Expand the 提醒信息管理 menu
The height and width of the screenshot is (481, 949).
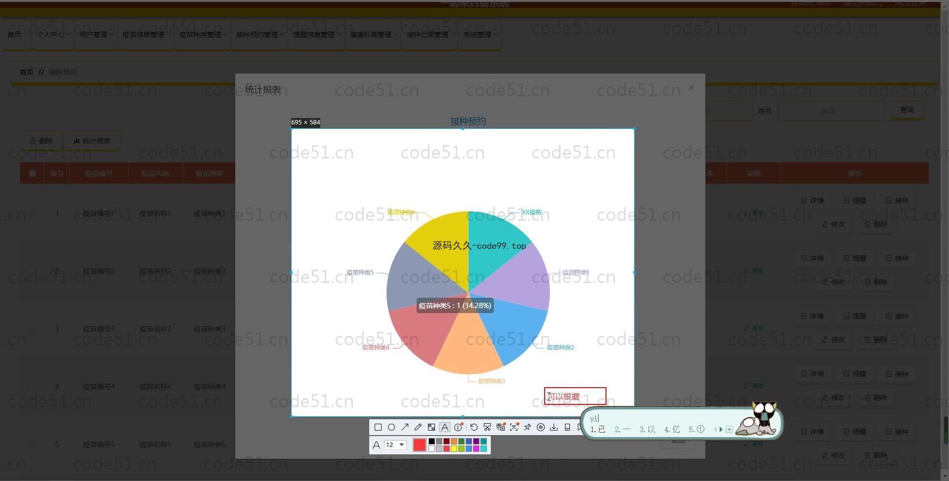(x=316, y=35)
